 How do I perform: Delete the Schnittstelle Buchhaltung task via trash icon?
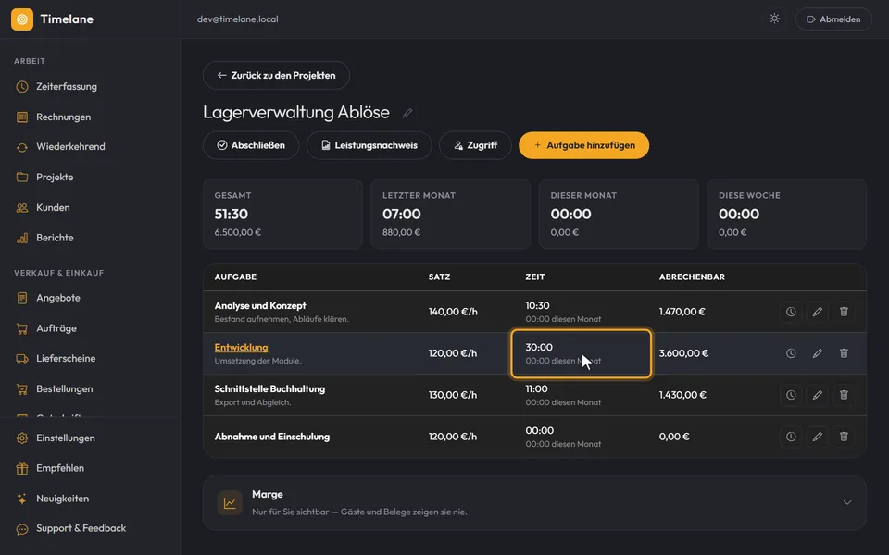[x=844, y=395]
